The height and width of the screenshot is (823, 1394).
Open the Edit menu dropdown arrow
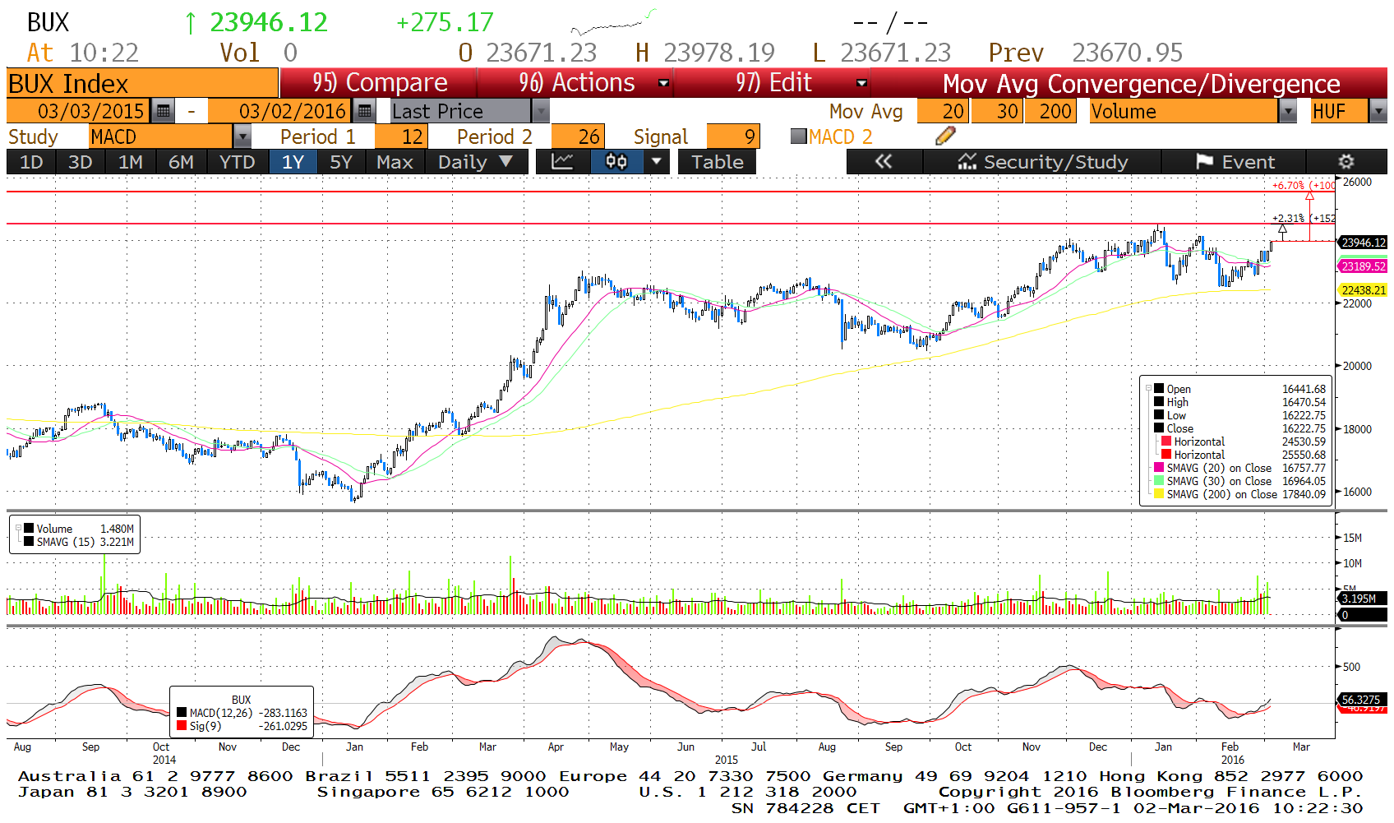coord(861,83)
